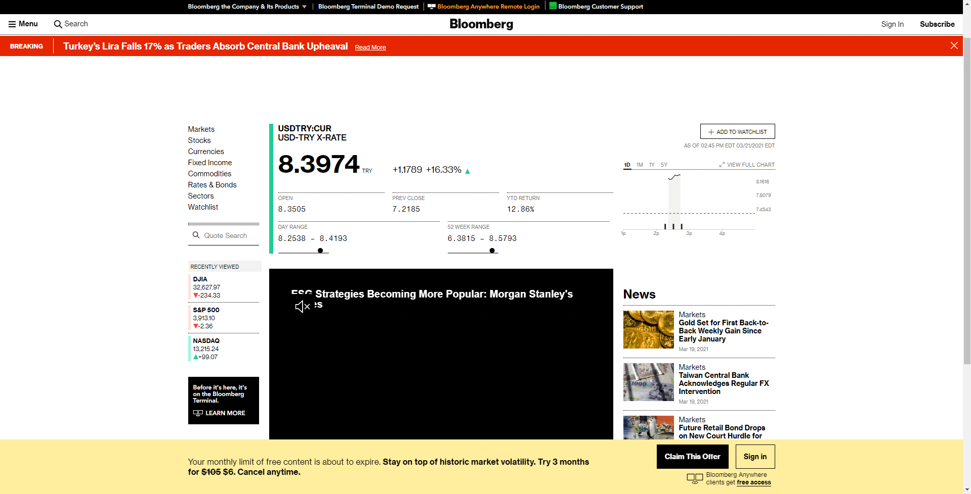Open Currencies in the left navigation

tap(206, 152)
